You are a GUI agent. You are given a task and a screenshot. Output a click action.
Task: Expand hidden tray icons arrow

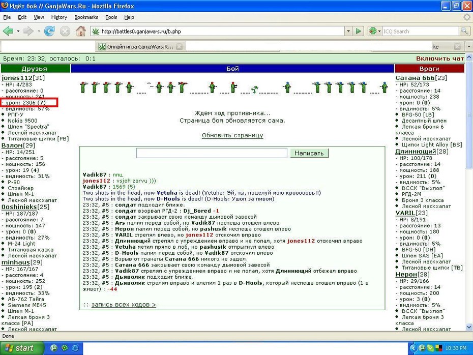click(x=413, y=348)
